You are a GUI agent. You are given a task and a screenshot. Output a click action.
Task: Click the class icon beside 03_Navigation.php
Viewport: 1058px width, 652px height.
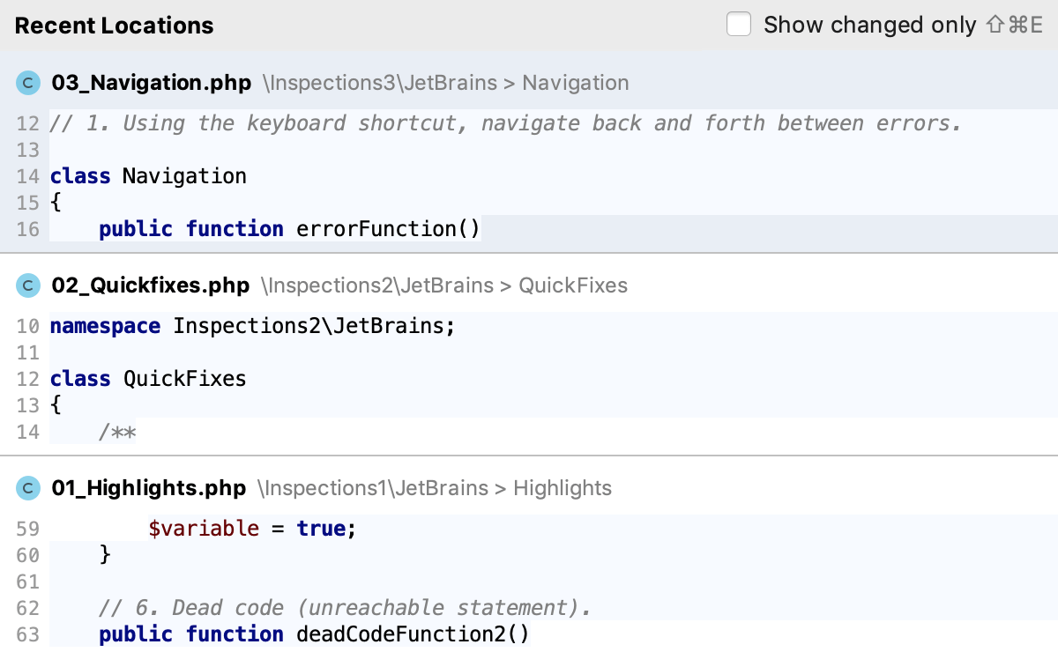point(29,84)
